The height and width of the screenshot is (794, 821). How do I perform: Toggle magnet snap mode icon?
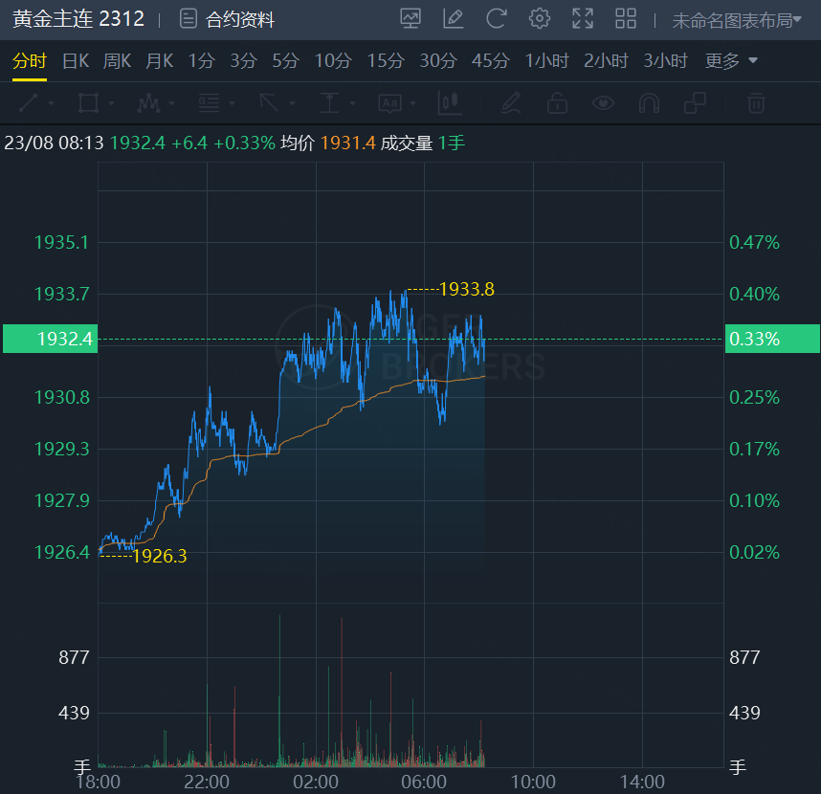[650, 103]
